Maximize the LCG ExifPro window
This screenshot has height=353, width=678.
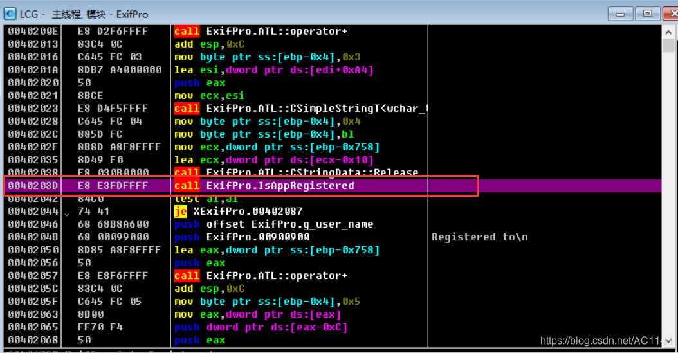pyautogui.click(x=647, y=14)
